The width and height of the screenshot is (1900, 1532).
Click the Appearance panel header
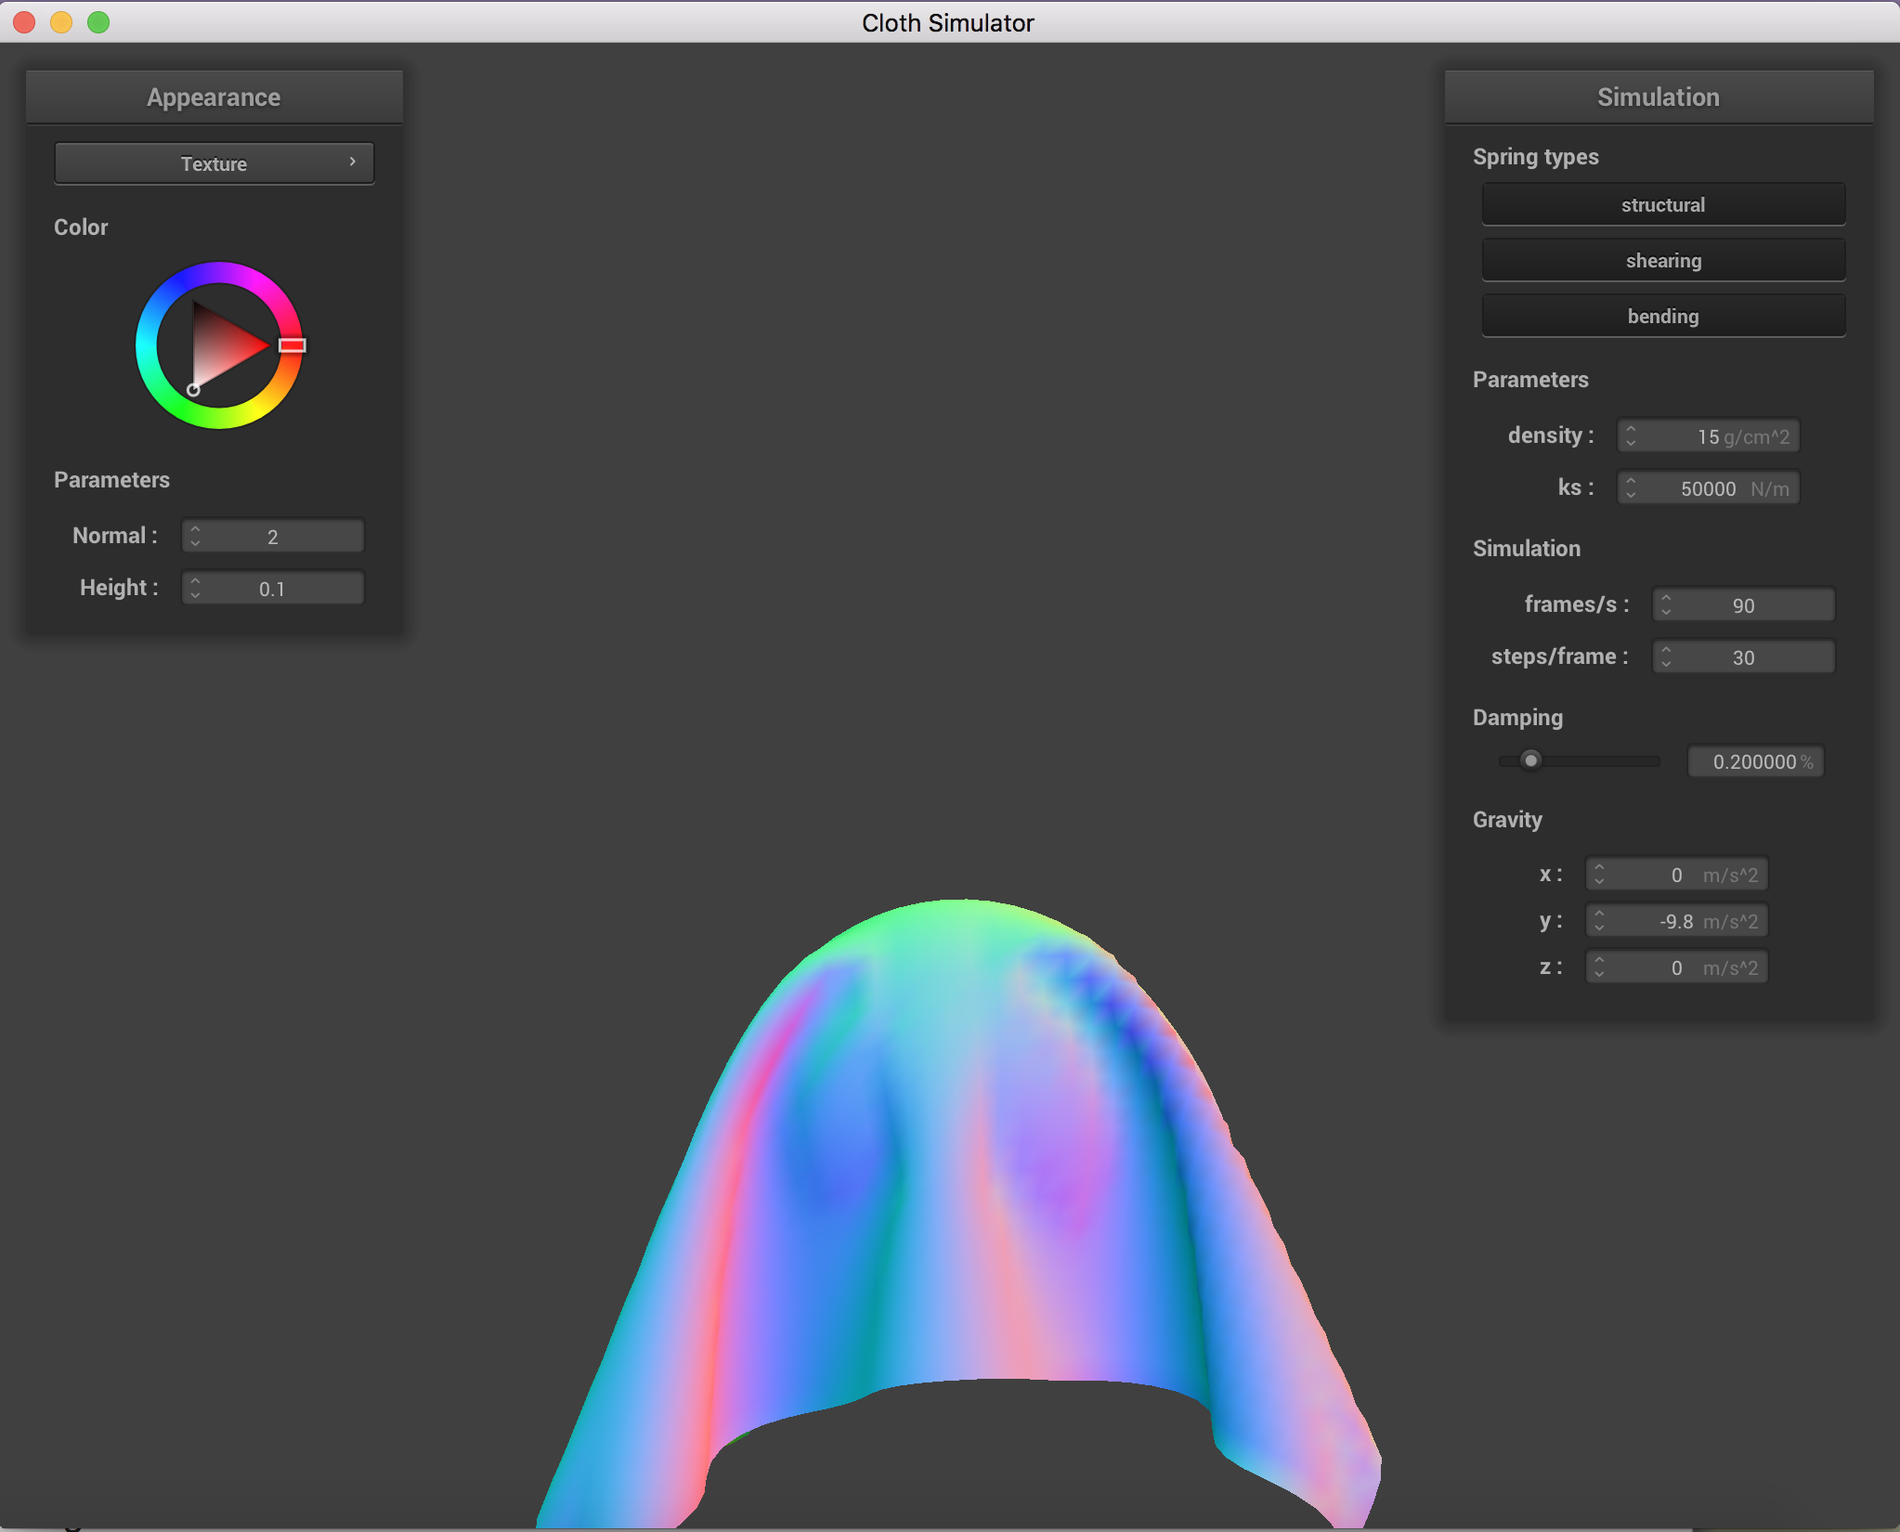(214, 97)
